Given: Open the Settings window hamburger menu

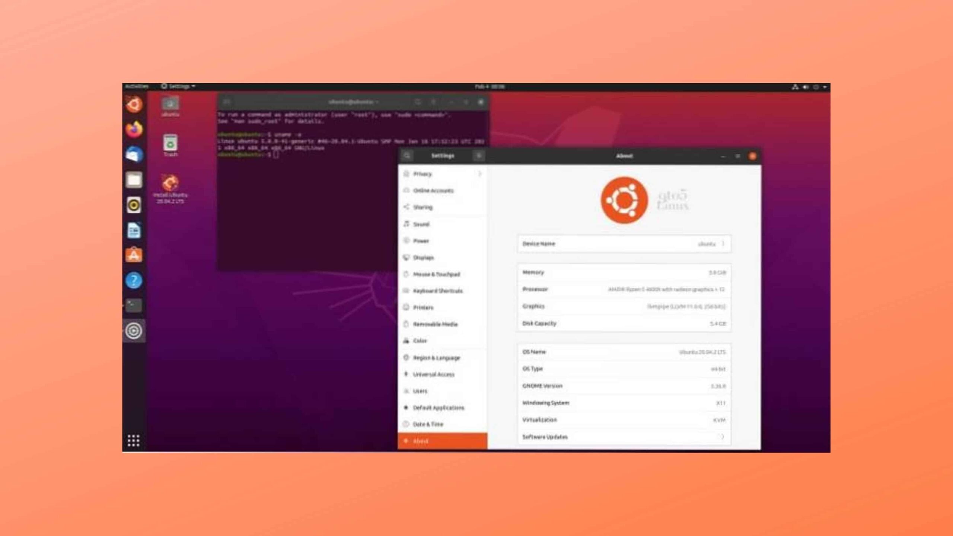Looking at the screenshot, I should pyautogui.click(x=479, y=156).
